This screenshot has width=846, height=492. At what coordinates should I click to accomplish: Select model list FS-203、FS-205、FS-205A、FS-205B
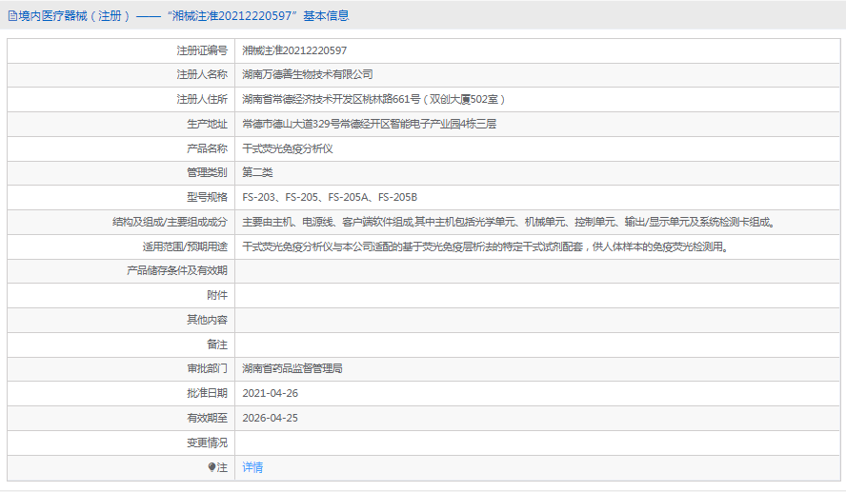click(x=330, y=197)
